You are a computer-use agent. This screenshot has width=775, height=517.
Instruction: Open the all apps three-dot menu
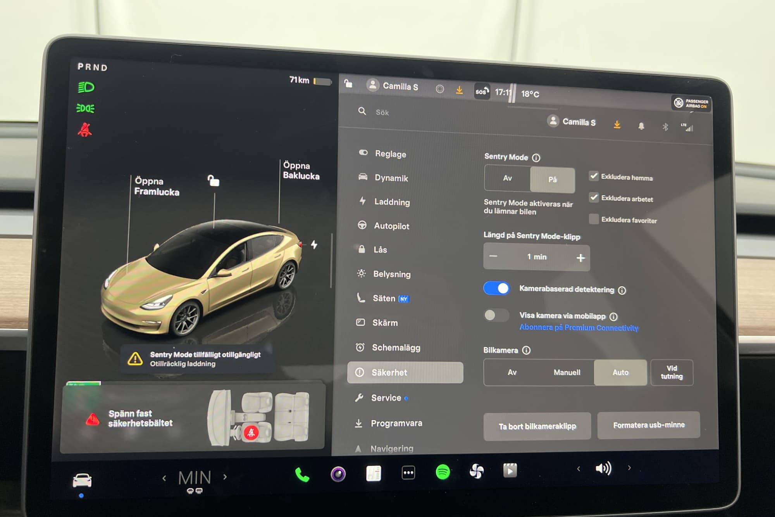[408, 473]
